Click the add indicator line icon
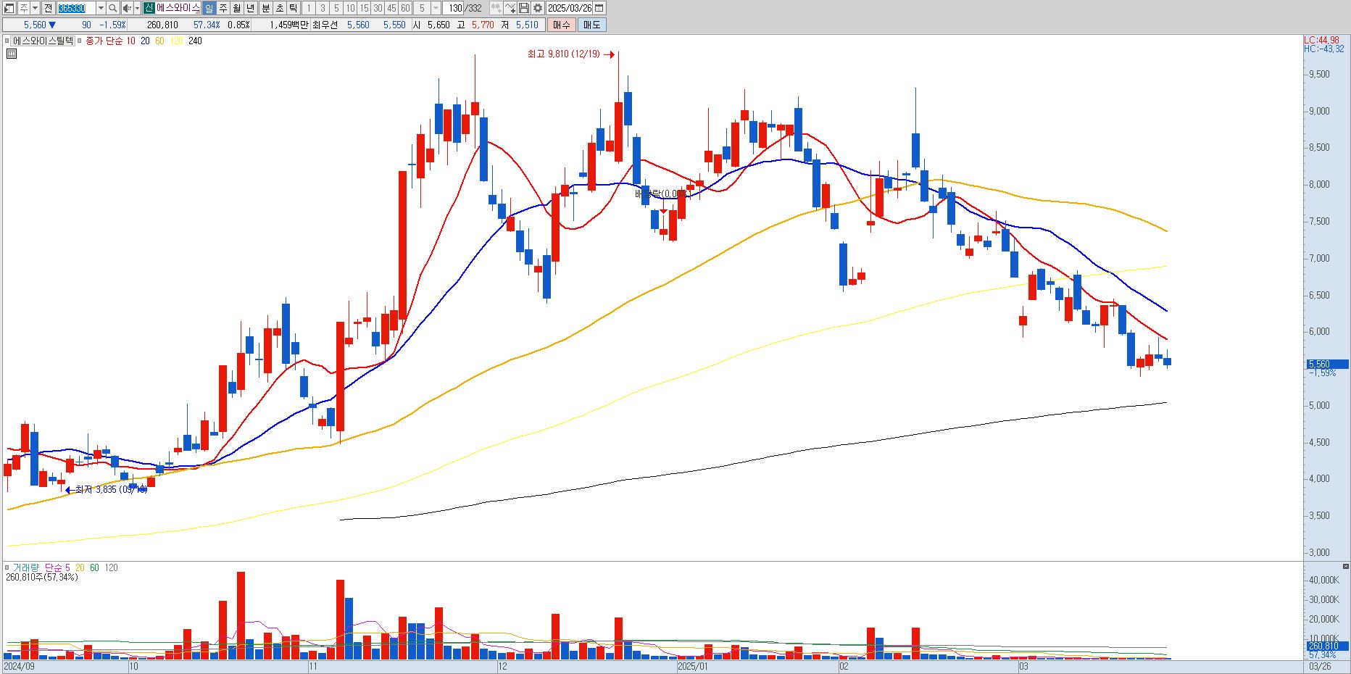The width and height of the screenshot is (1351, 674). (510, 8)
